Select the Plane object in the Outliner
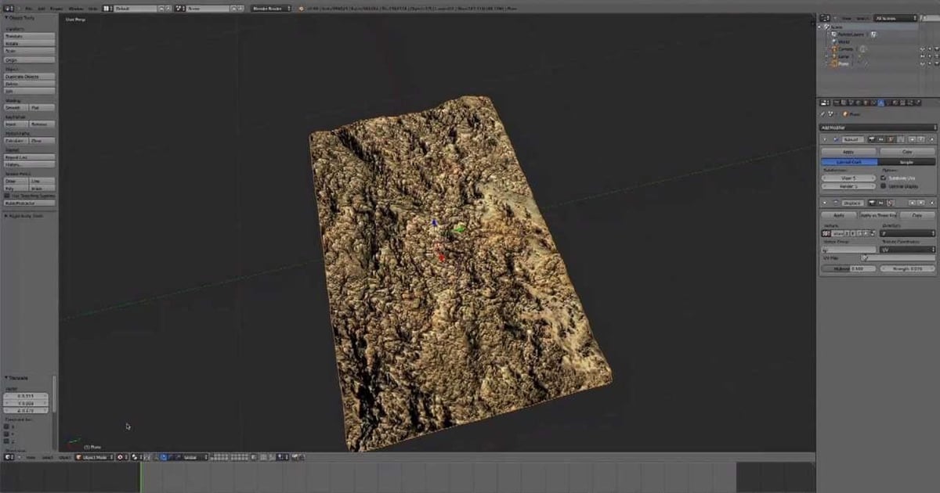 coord(844,63)
